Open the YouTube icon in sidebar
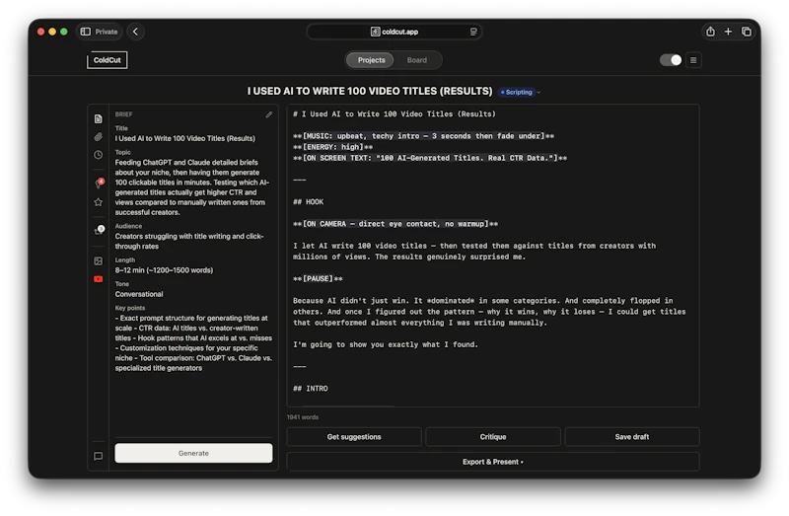Viewport: 789px width, 516px height. (98, 279)
